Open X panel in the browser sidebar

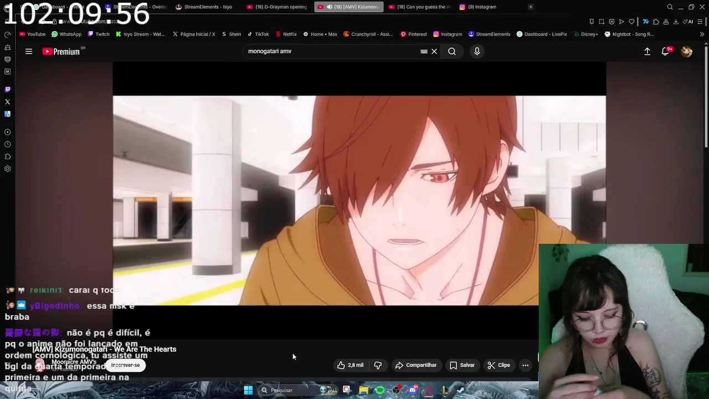(x=7, y=101)
